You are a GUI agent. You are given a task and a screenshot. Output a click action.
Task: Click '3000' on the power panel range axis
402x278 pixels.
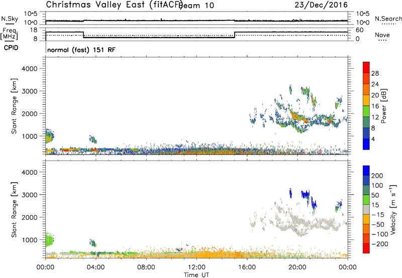[30, 91]
